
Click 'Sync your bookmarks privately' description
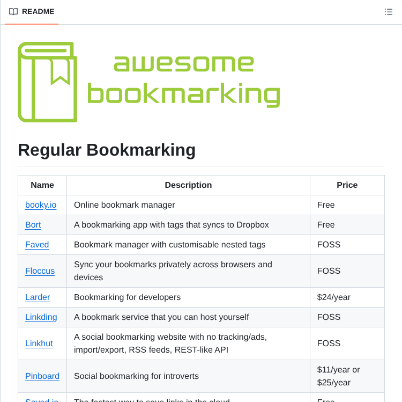tap(173, 271)
